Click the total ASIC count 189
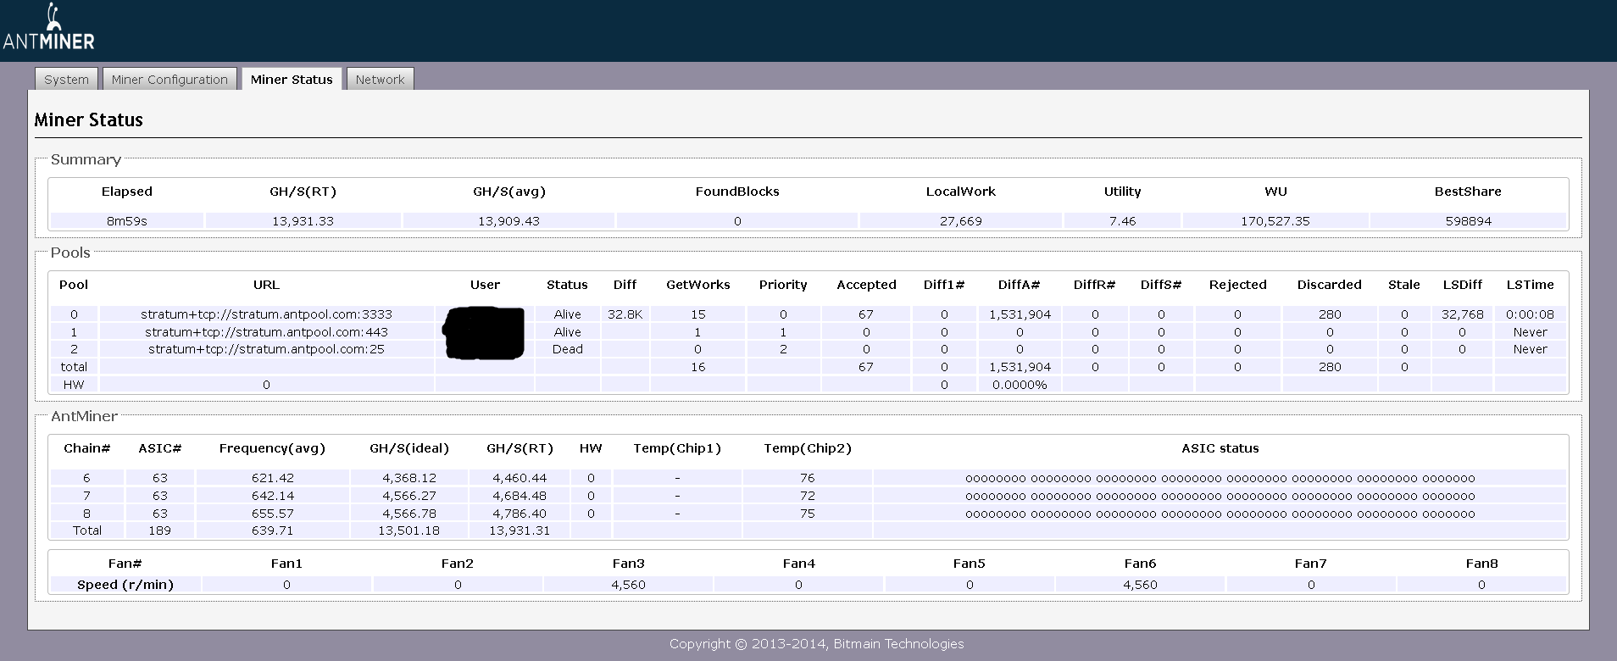1617x661 pixels. (x=159, y=530)
